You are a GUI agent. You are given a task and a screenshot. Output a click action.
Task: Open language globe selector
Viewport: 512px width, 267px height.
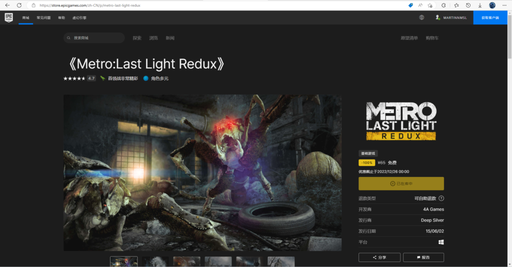(x=421, y=17)
